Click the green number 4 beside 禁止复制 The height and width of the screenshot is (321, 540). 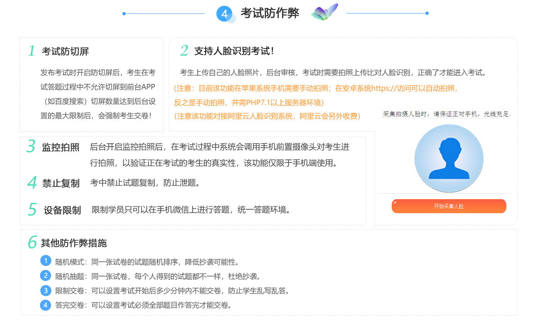click(32, 182)
